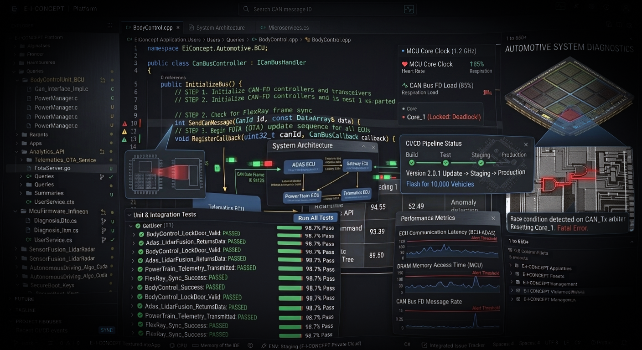Toggle the BodyControl_Success test check
Screen dimensions: 642x350
[x=140, y=288]
